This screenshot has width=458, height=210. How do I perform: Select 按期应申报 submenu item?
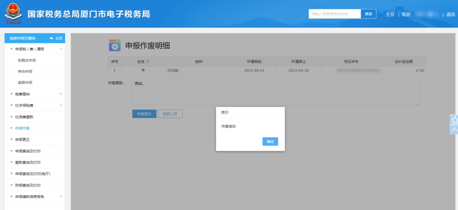click(x=27, y=61)
